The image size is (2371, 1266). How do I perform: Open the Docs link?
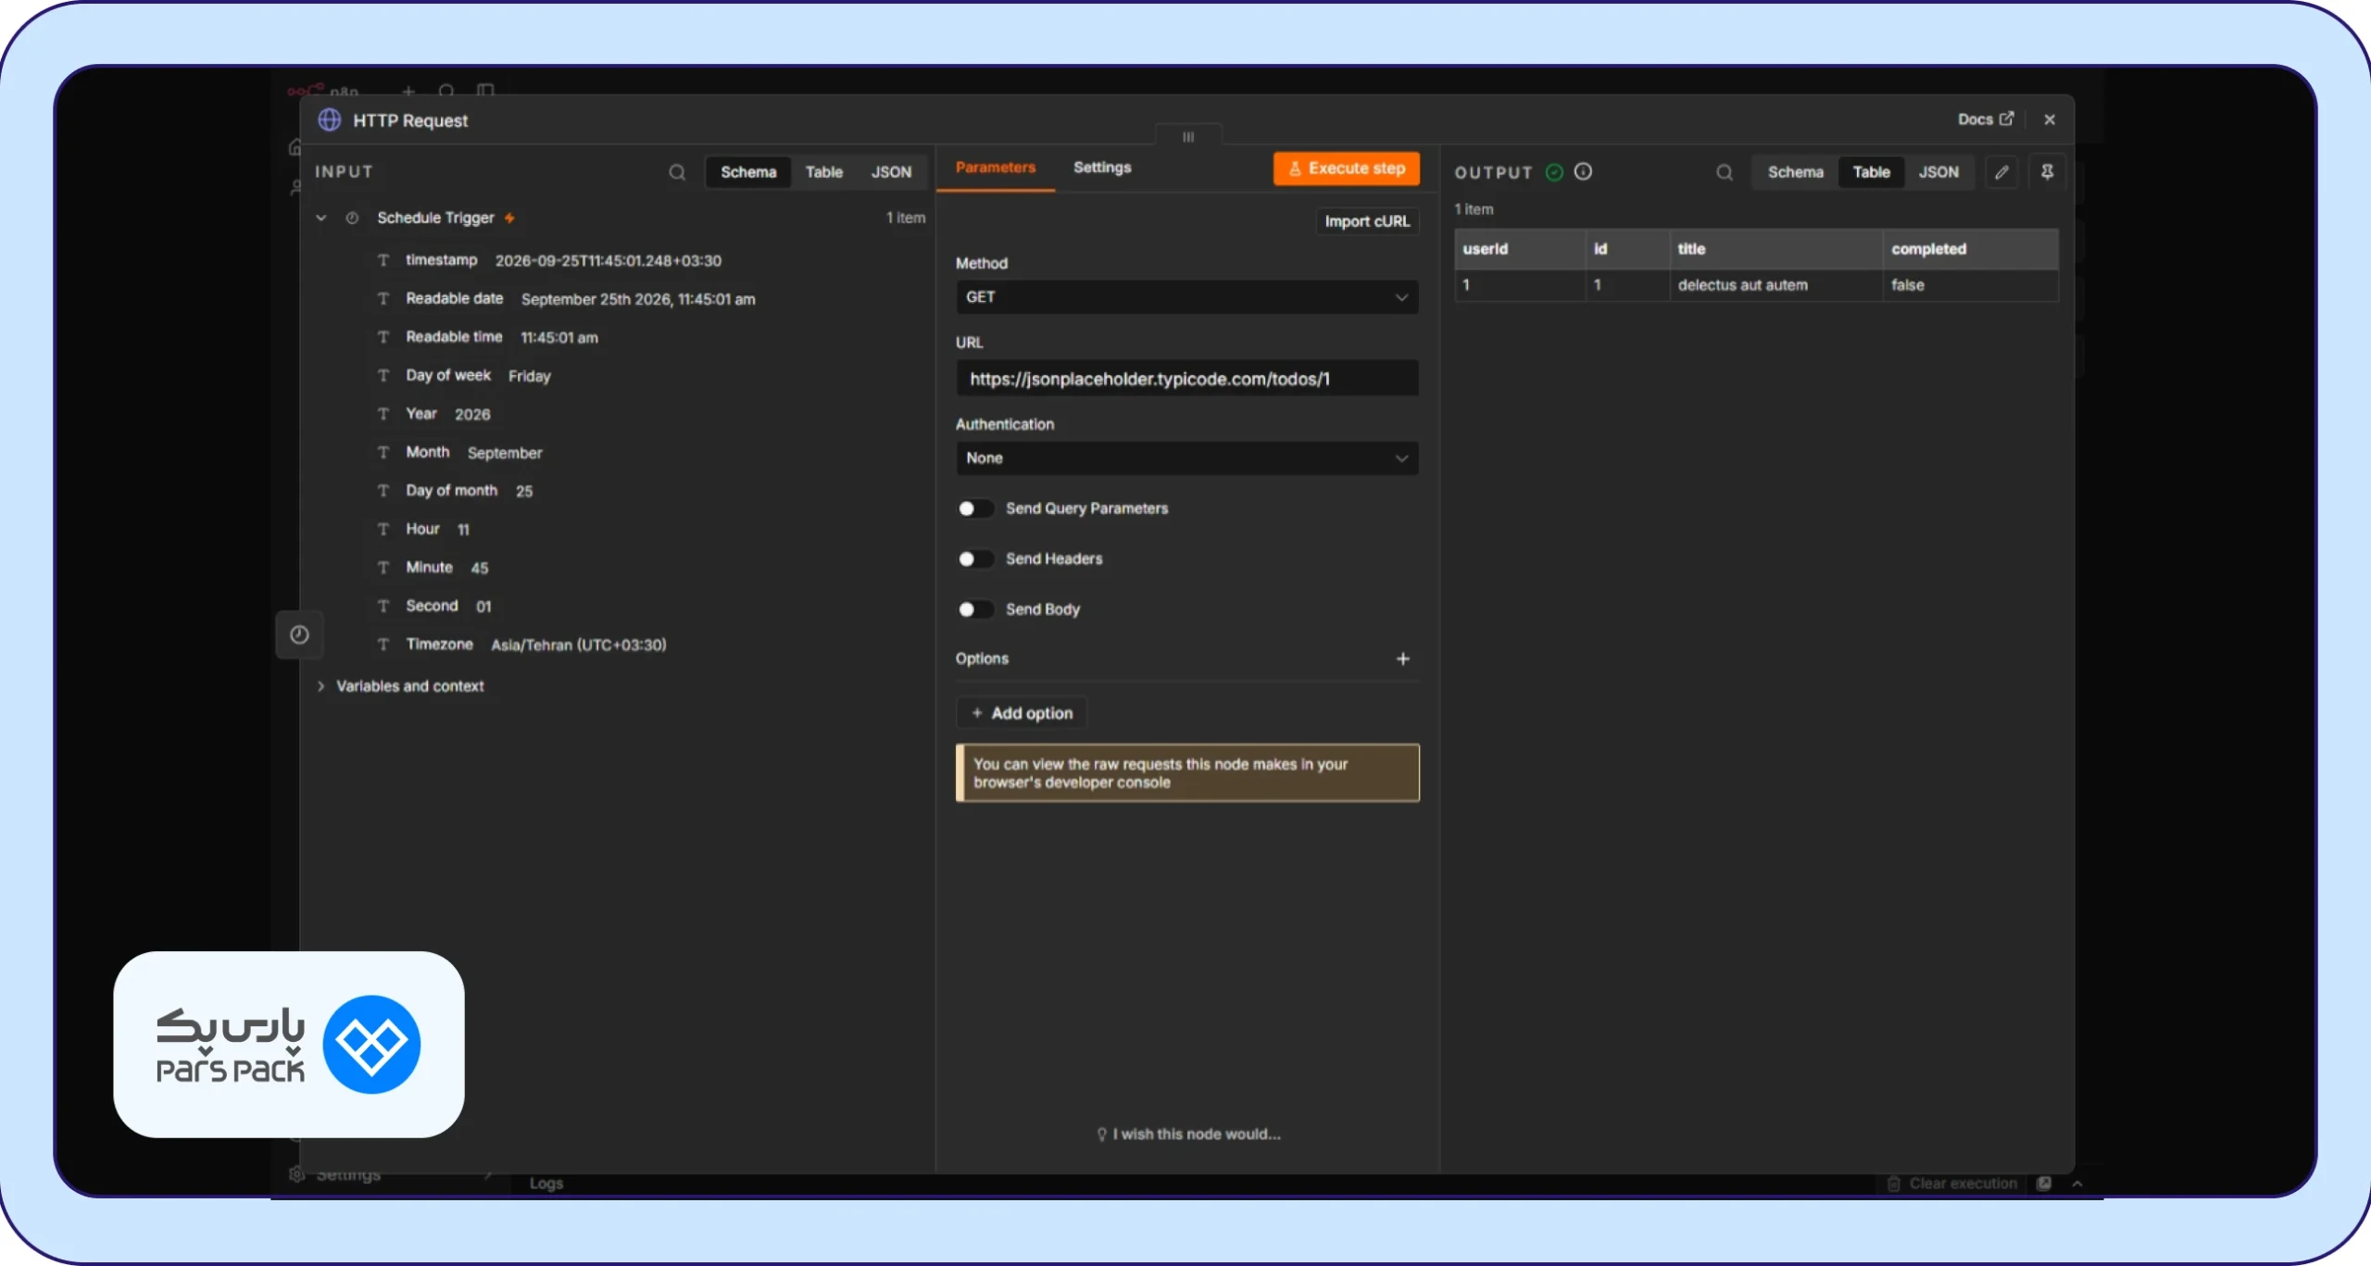click(x=1986, y=119)
